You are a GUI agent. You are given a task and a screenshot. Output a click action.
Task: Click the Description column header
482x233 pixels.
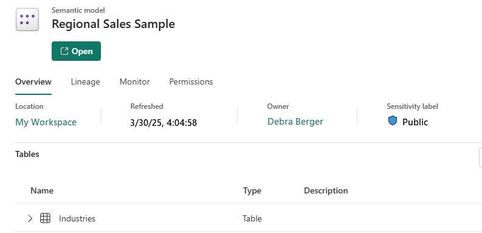coord(326,190)
